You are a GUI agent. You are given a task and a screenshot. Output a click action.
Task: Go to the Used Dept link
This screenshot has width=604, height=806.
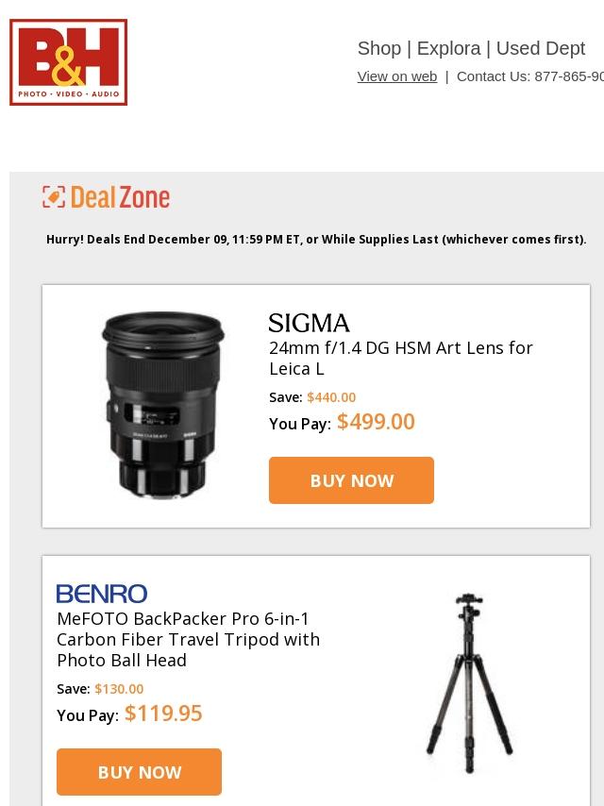coord(540,48)
